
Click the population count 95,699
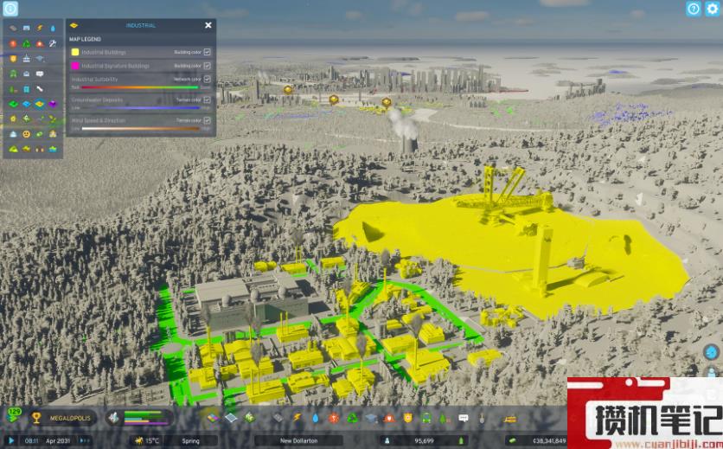click(x=424, y=440)
